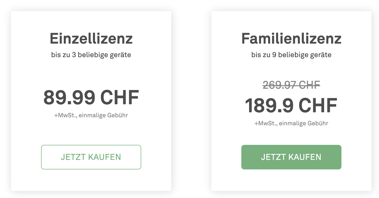Viewport: 379px width, 198px height.
Task: Click the word "einmalige" below the 189.9 price
Action: point(293,123)
